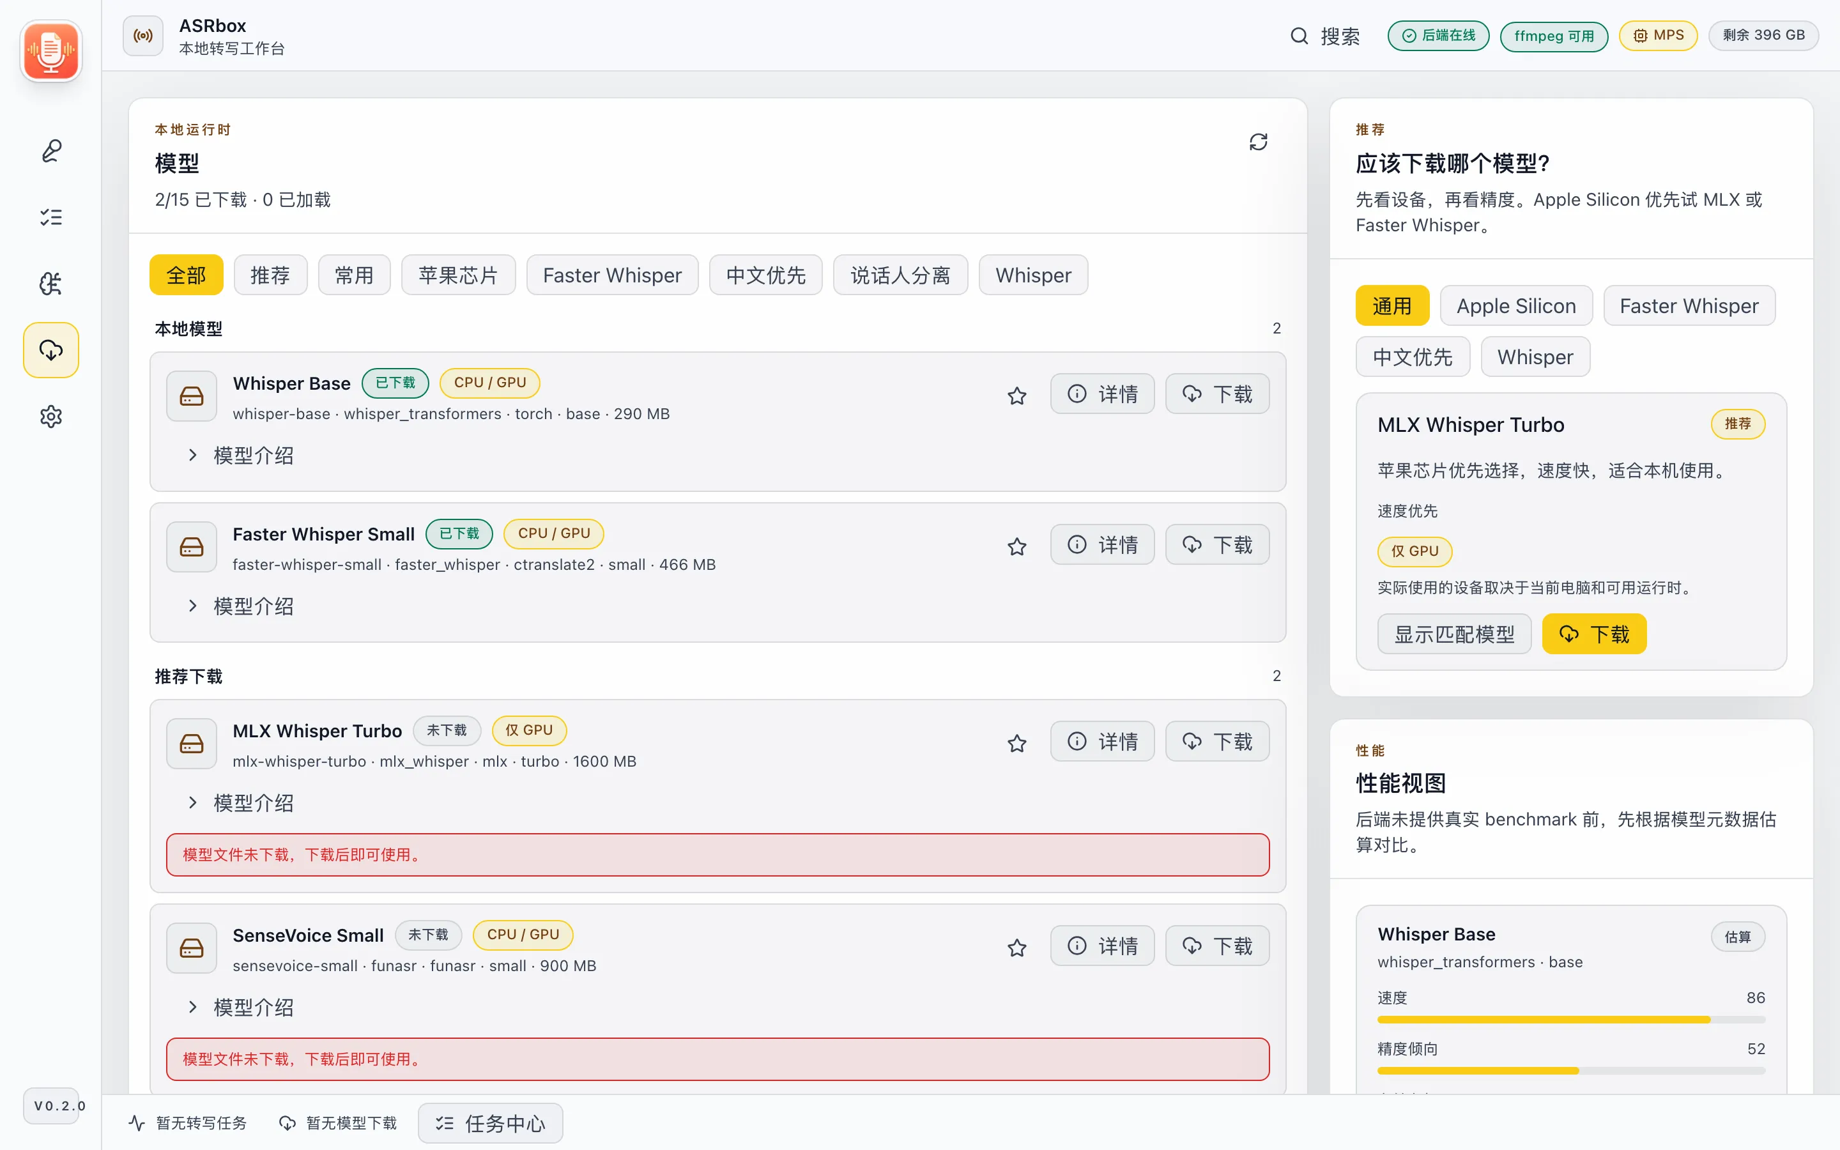
Task: Open 详情 for Faster Whisper Small
Action: (x=1103, y=544)
